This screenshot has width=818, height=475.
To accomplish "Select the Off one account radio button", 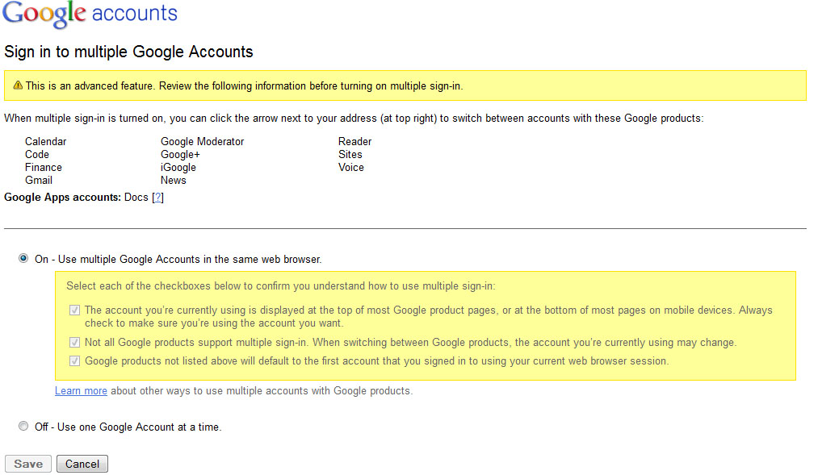I will (23, 426).
